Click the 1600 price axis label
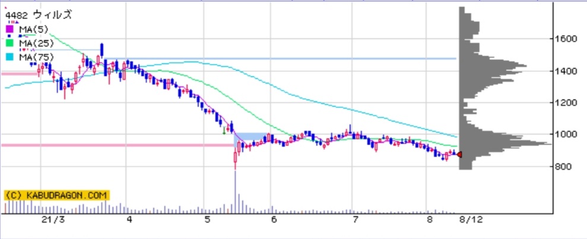The image size is (587, 239). (x=565, y=39)
